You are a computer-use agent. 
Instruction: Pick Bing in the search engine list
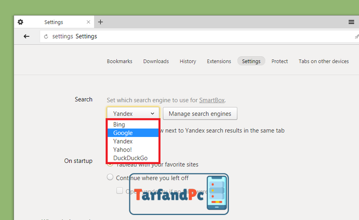133,125
